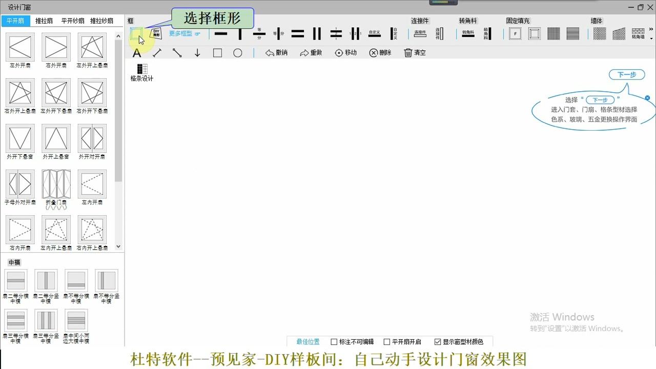656x369 pixels.
Task: Open the 更多框型 frame types dropdown
Action: click(184, 34)
